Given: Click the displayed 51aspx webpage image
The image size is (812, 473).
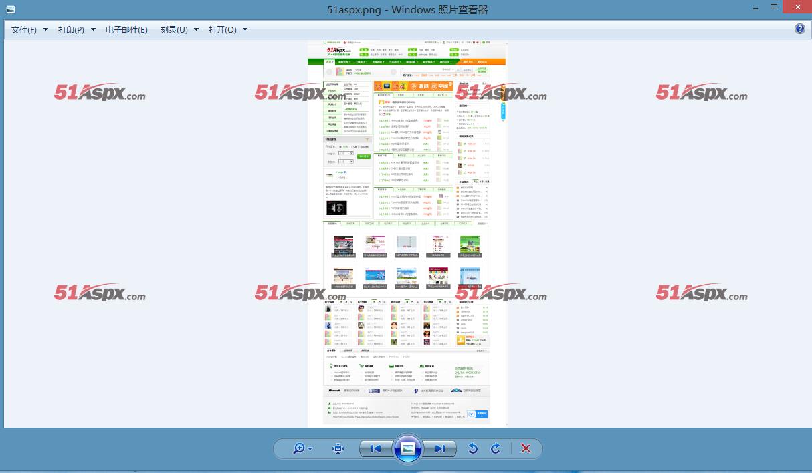Looking at the screenshot, I should point(406,233).
